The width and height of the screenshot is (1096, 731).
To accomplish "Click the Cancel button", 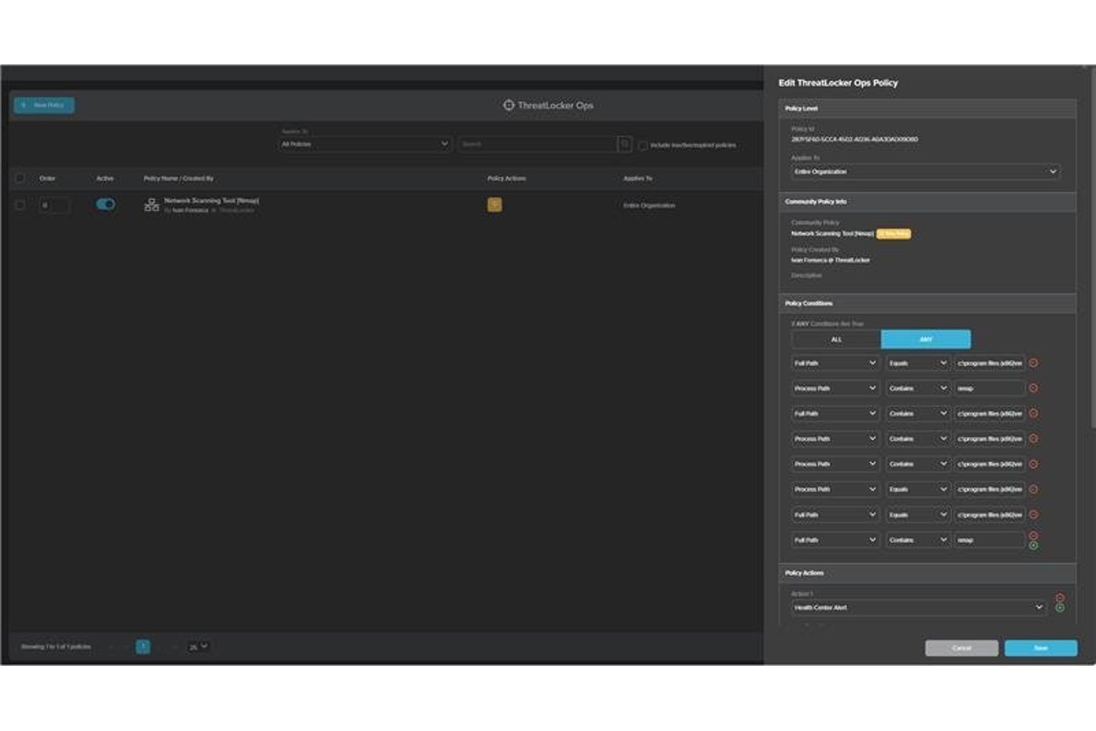I will 961,648.
